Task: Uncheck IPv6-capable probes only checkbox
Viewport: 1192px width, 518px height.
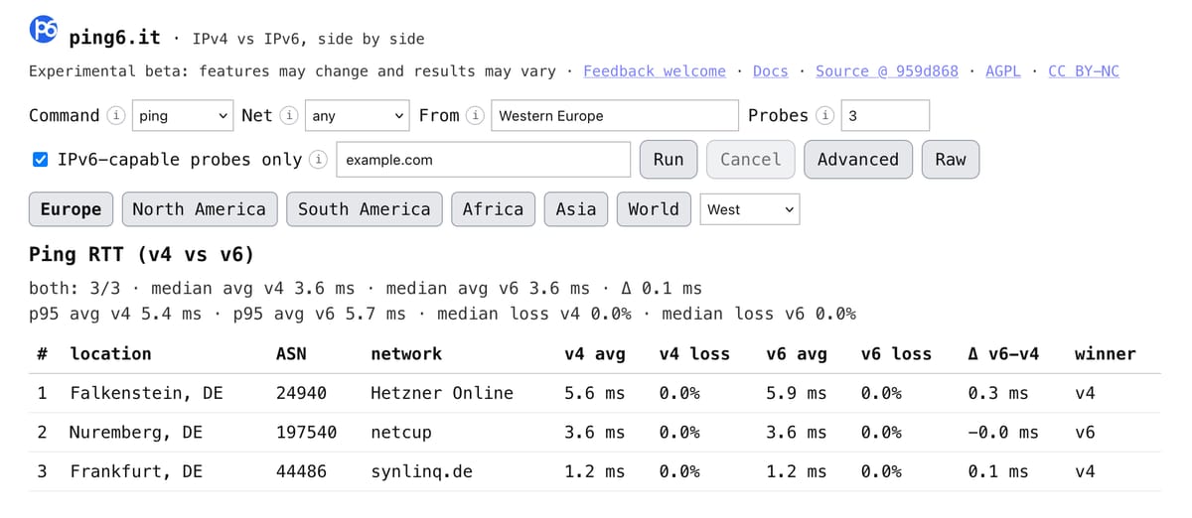Action: pos(40,160)
